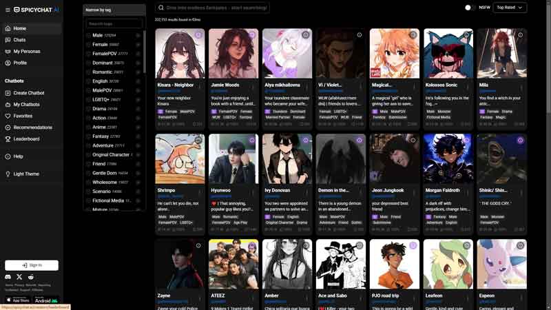Open the Leaderboard page

tap(32, 139)
